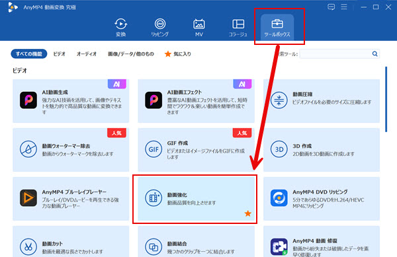Click the vertical scrollbar of tool list

coord(386,99)
